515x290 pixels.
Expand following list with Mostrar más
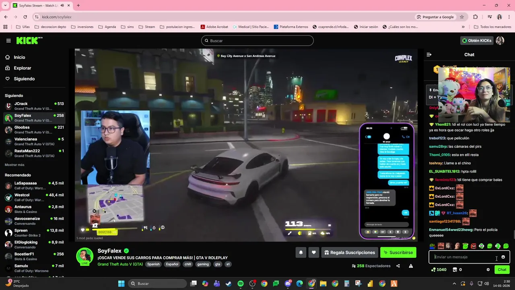14,165
